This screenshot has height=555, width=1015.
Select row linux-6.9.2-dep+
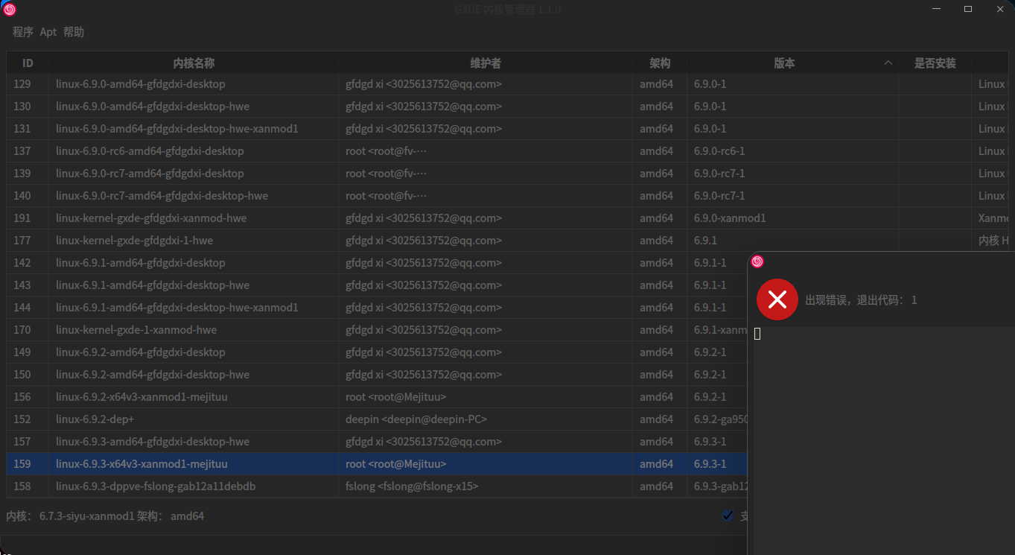(x=376, y=419)
